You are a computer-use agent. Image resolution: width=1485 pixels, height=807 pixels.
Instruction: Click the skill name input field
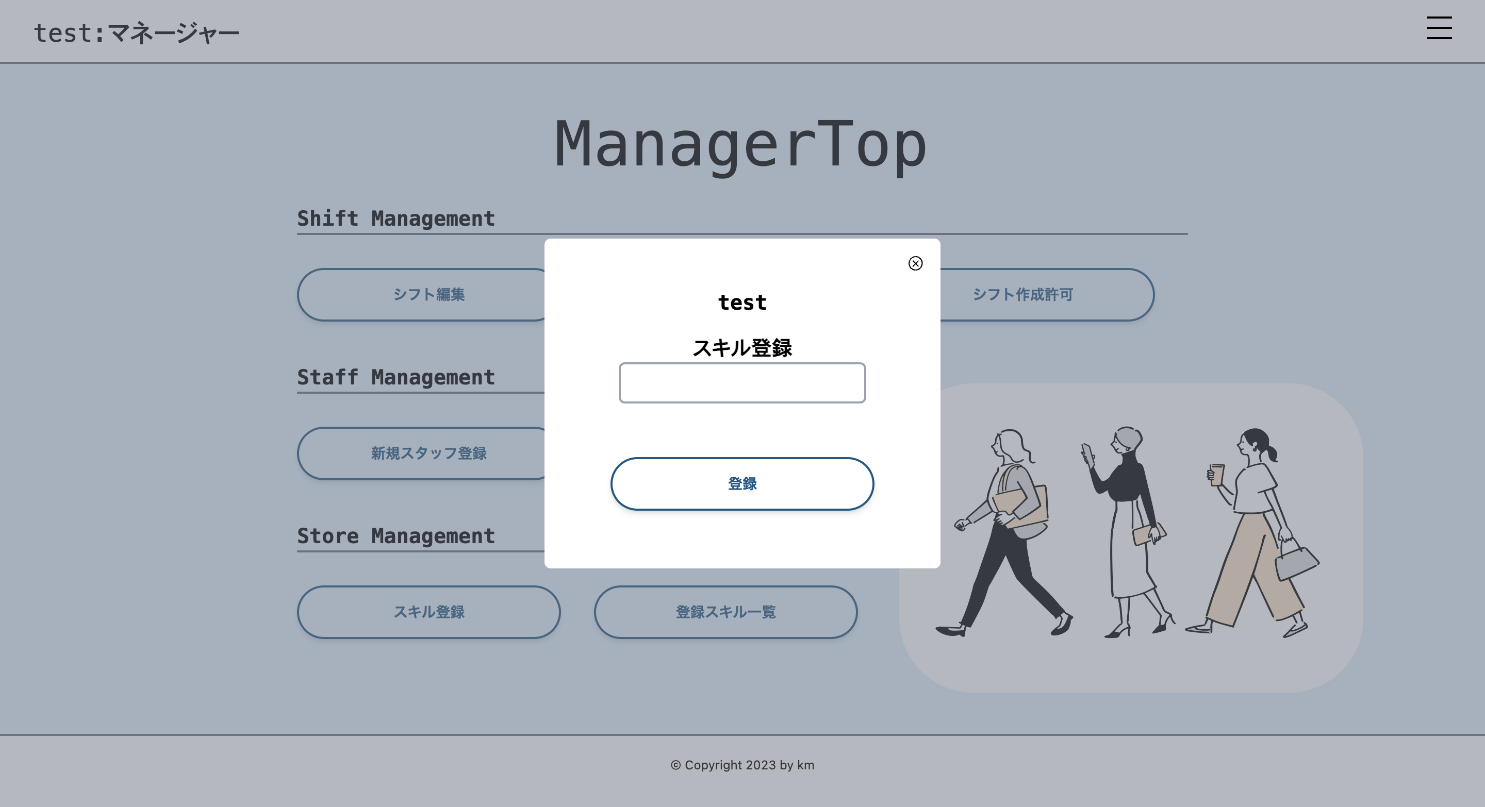click(742, 382)
